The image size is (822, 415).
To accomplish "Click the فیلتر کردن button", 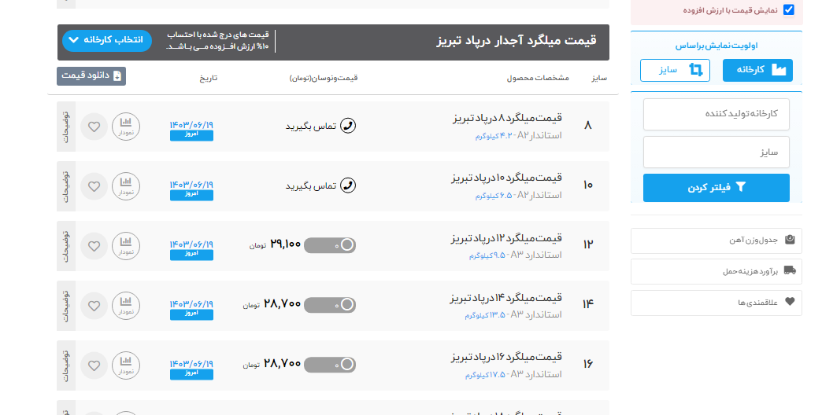I will (716, 188).
